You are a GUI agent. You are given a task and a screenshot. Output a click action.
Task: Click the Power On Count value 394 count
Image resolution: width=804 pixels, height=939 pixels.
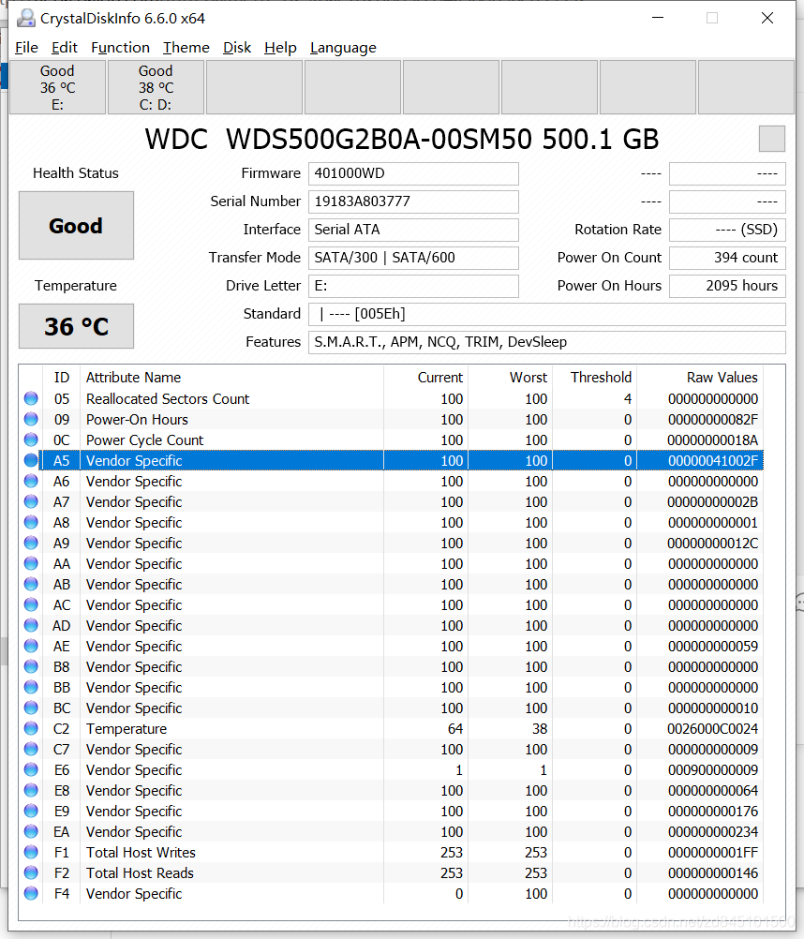(727, 258)
